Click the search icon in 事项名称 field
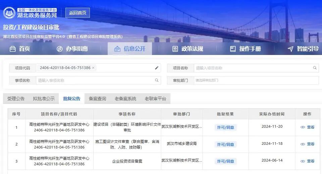Viewport: 322px width, 174px height. pos(157,80)
